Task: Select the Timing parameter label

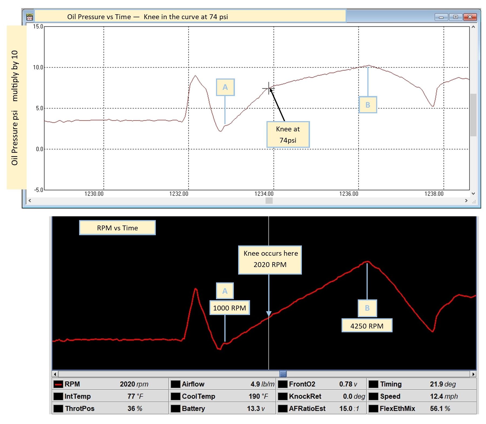Action: 391,384
